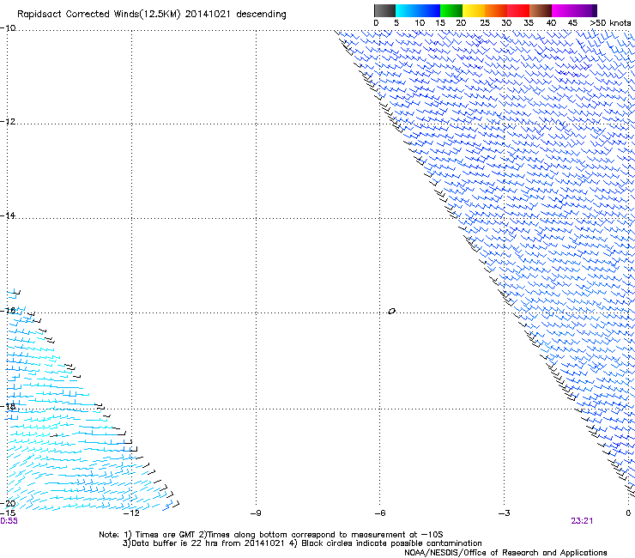Click the '-15' longitude label on bottom axis

(x=8, y=513)
